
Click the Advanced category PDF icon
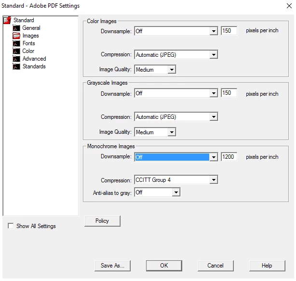(16, 59)
